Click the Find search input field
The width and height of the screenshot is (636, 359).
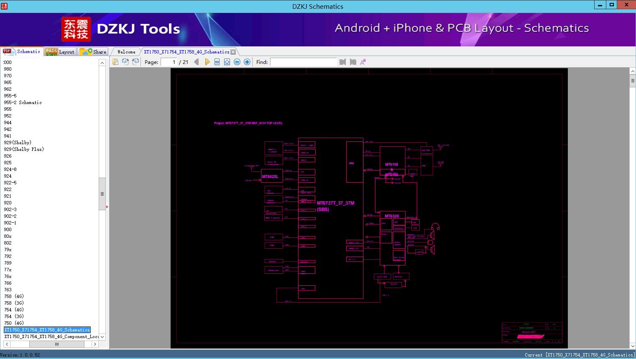(303, 62)
